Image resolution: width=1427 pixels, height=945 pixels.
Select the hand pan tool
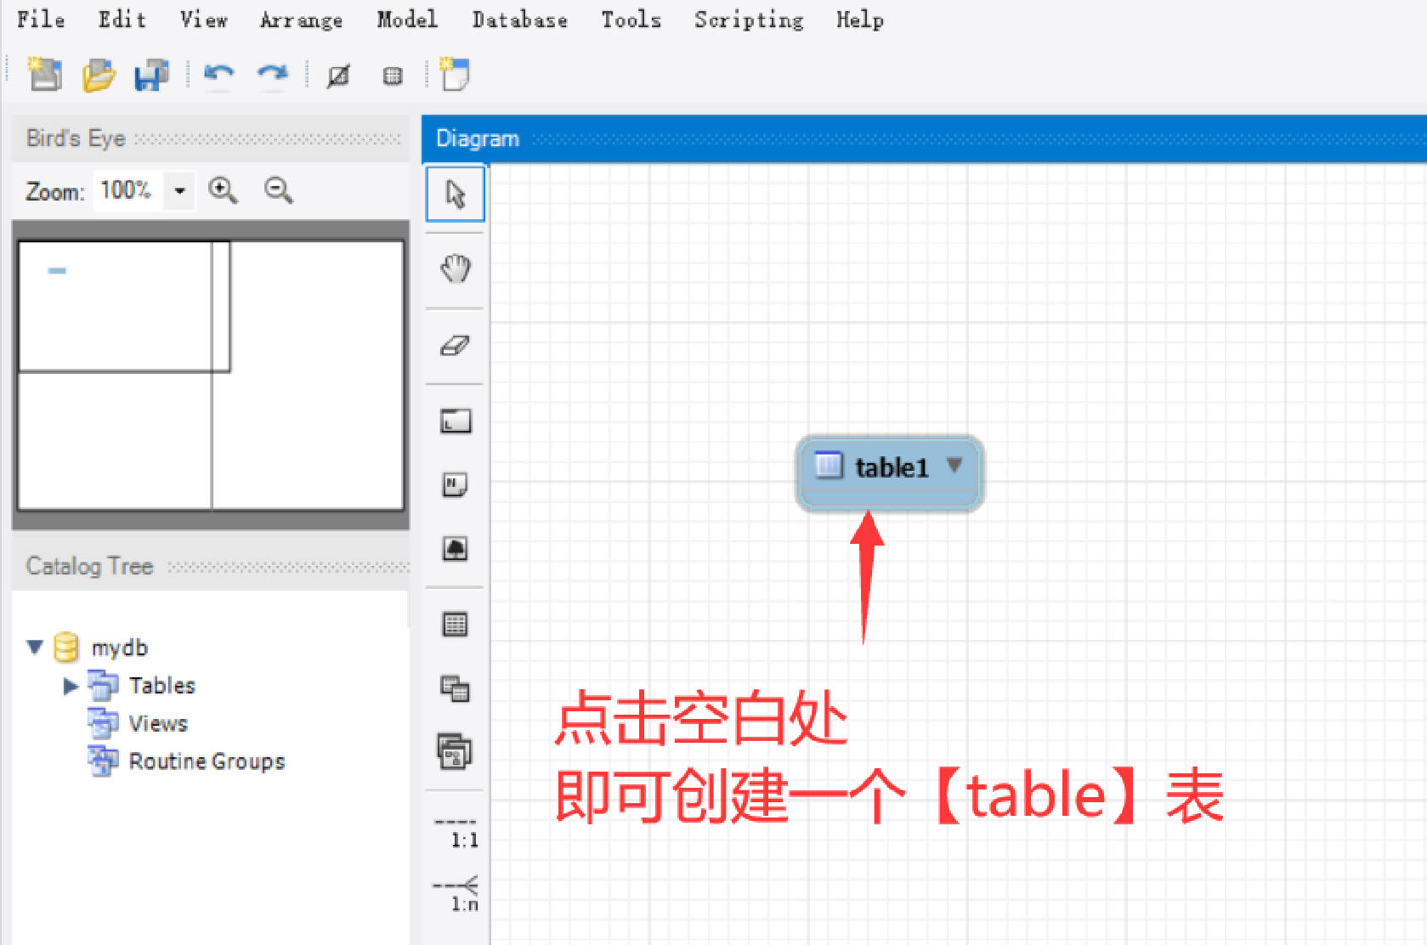[455, 269]
